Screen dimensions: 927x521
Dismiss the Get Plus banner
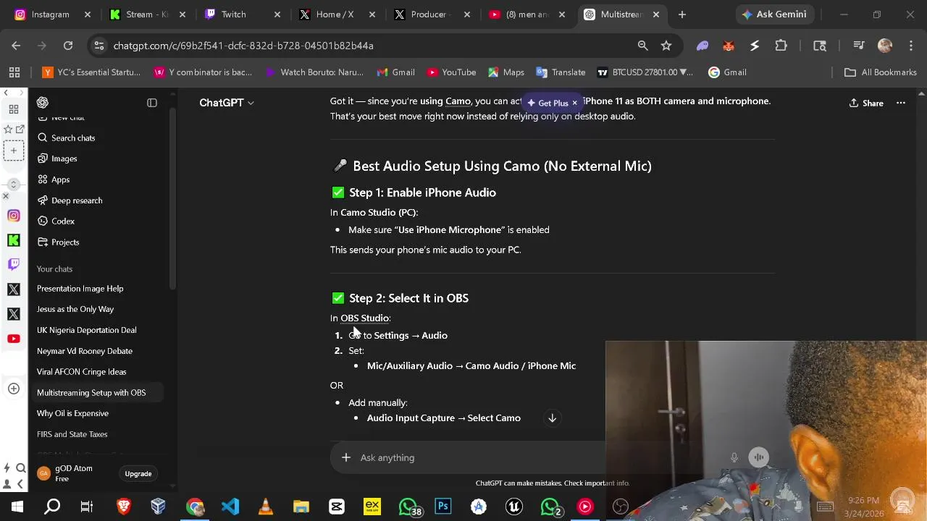[x=574, y=103]
